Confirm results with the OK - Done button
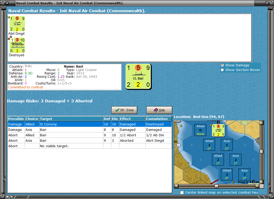The image size is (274, 199). point(124,110)
